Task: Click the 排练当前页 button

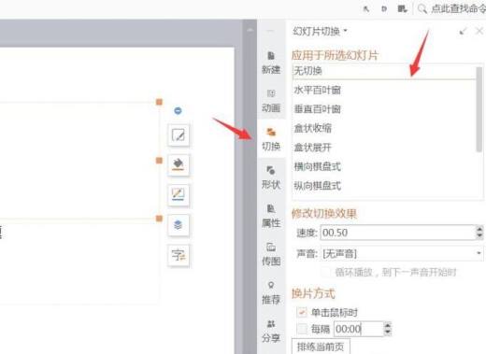Action: tap(321, 347)
